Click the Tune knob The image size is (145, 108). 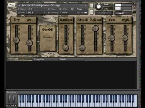click(x=98, y=6)
